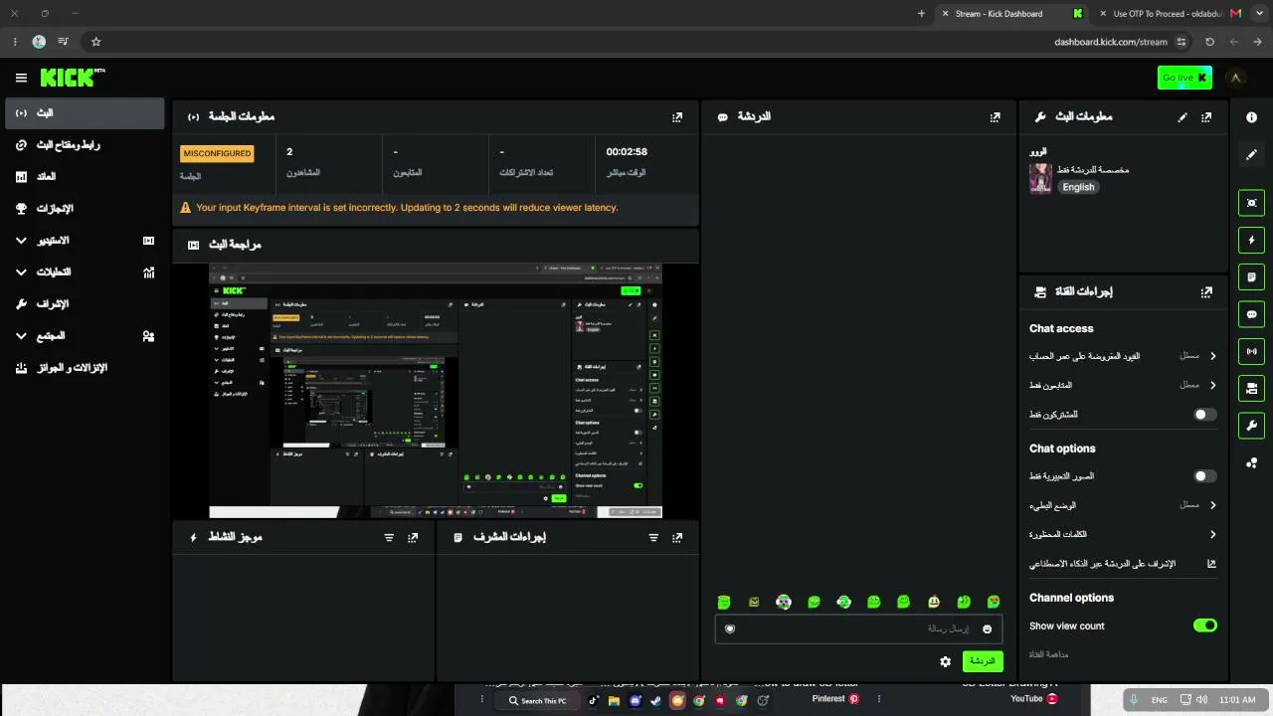Click the info icon in the right toolbar
1273x716 pixels.
click(1251, 117)
